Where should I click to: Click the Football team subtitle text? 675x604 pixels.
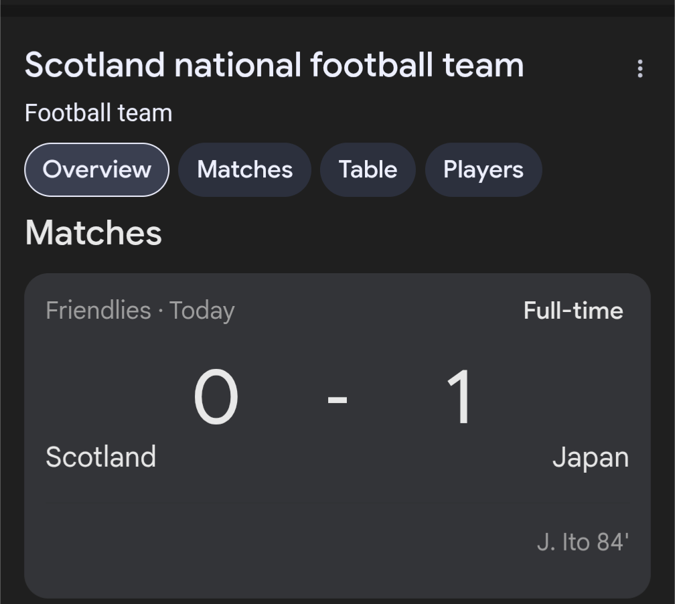[98, 112]
